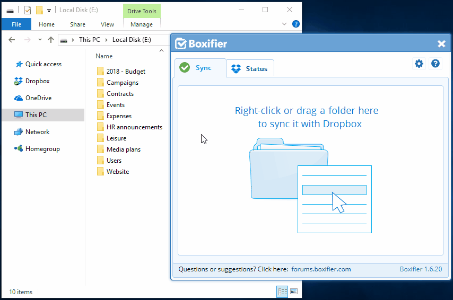Click drive icon in address bar

tap(64, 40)
